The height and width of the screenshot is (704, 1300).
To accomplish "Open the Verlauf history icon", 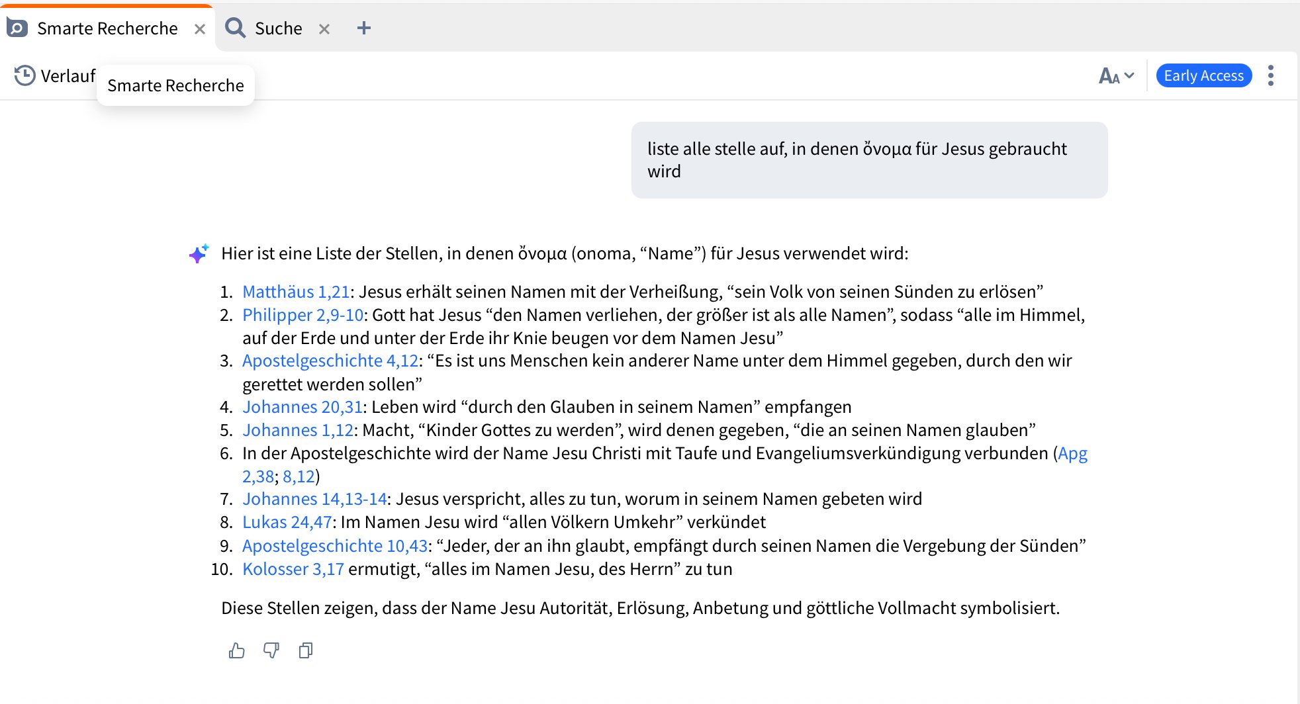I will pyautogui.click(x=24, y=75).
